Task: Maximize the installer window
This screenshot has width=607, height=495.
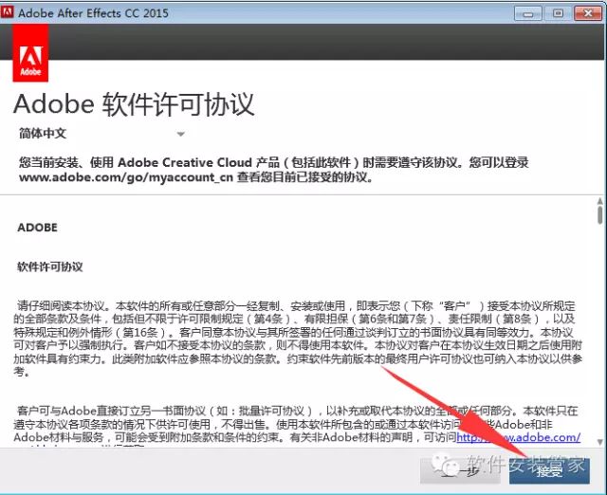Action: tap(556, 13)
